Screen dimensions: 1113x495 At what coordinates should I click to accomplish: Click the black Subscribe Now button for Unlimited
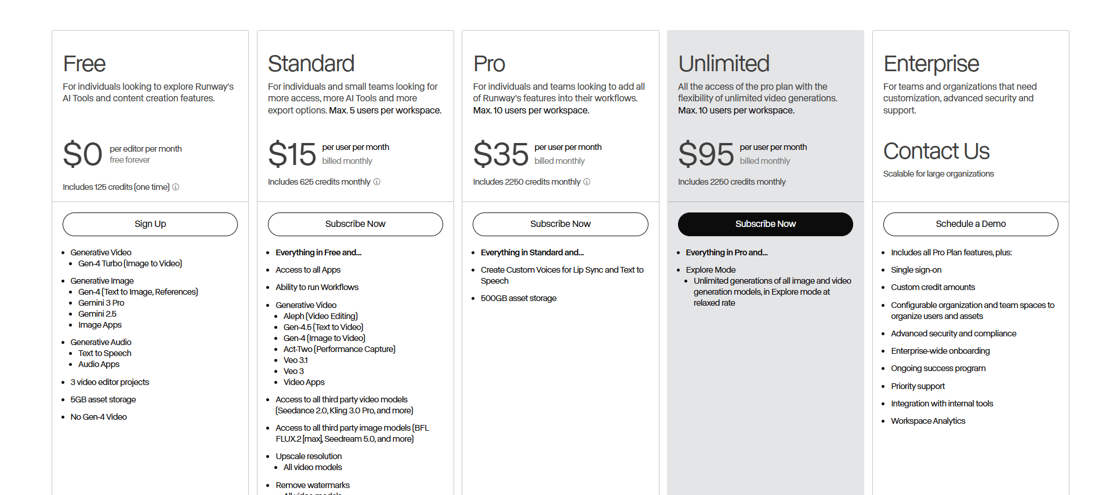coord(766,224)
